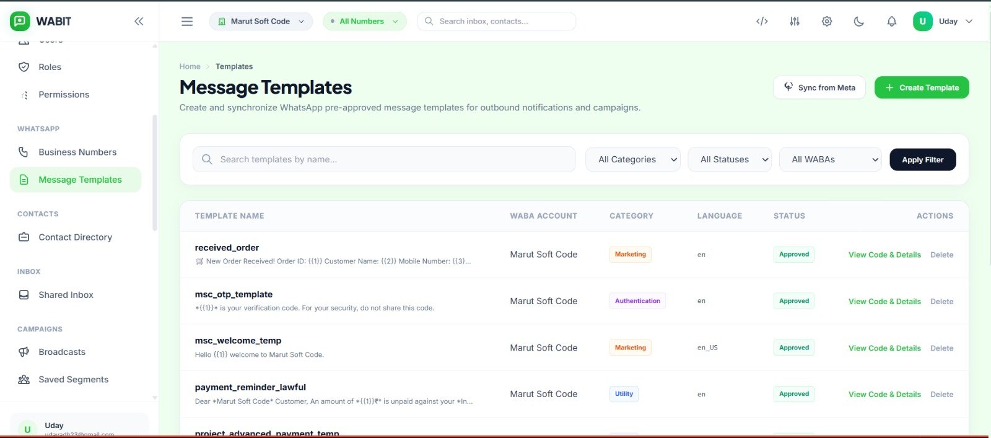View Code & Details for received_order
This screenshot has height=438, width=991.
pos(884,255)
